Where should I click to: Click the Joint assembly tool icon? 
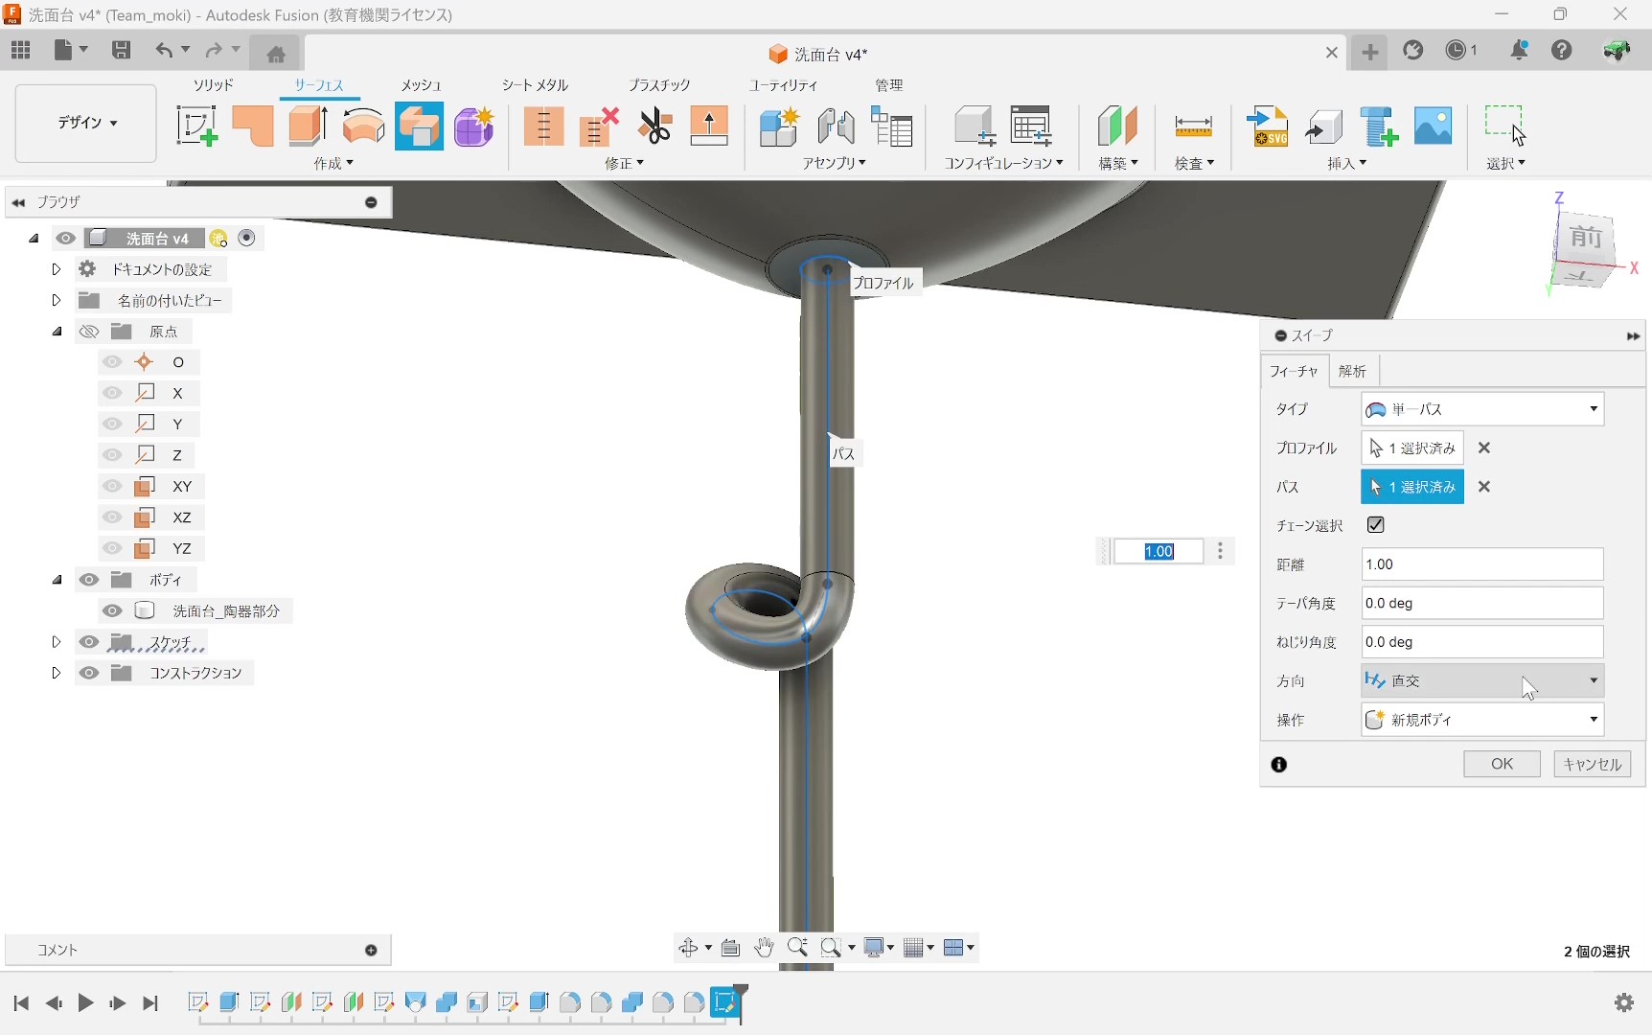(x=836, y=126)
